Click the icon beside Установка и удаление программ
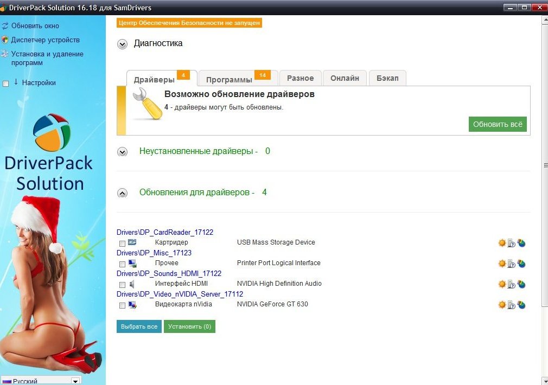The width and height of the screenshot is (548, 385). click(4, 54)
